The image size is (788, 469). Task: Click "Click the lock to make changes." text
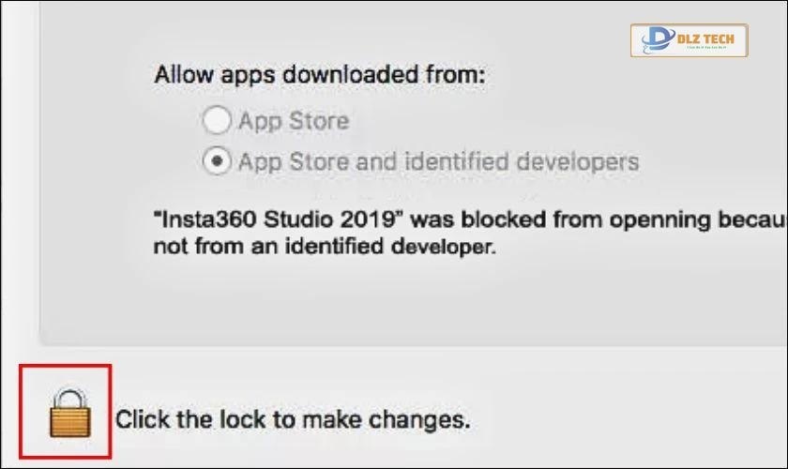coord(292,418)
